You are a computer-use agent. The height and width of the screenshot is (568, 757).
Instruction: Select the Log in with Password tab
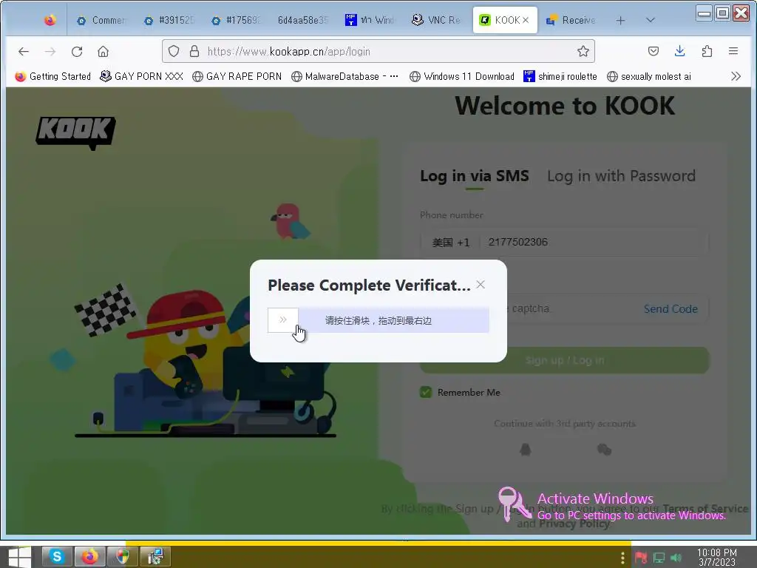pos(621,176)
